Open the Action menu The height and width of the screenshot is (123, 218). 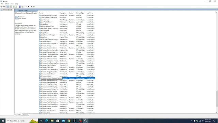point(7,4)
